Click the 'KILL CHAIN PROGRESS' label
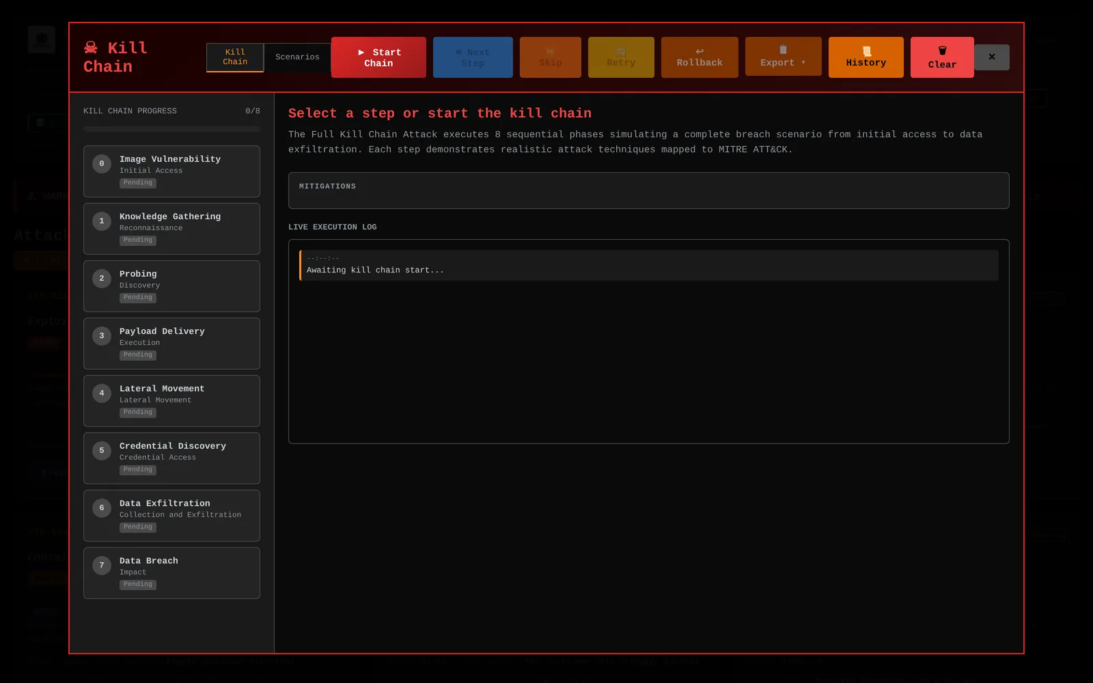This screenshot has height=683, width=1093. (130, 111)
